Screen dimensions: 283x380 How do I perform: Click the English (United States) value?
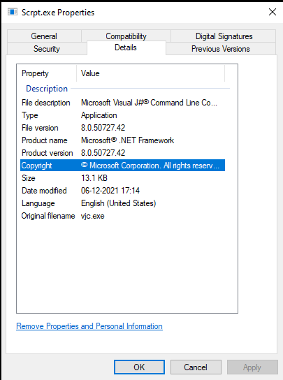pyautogui.click(x=118, y=203)
